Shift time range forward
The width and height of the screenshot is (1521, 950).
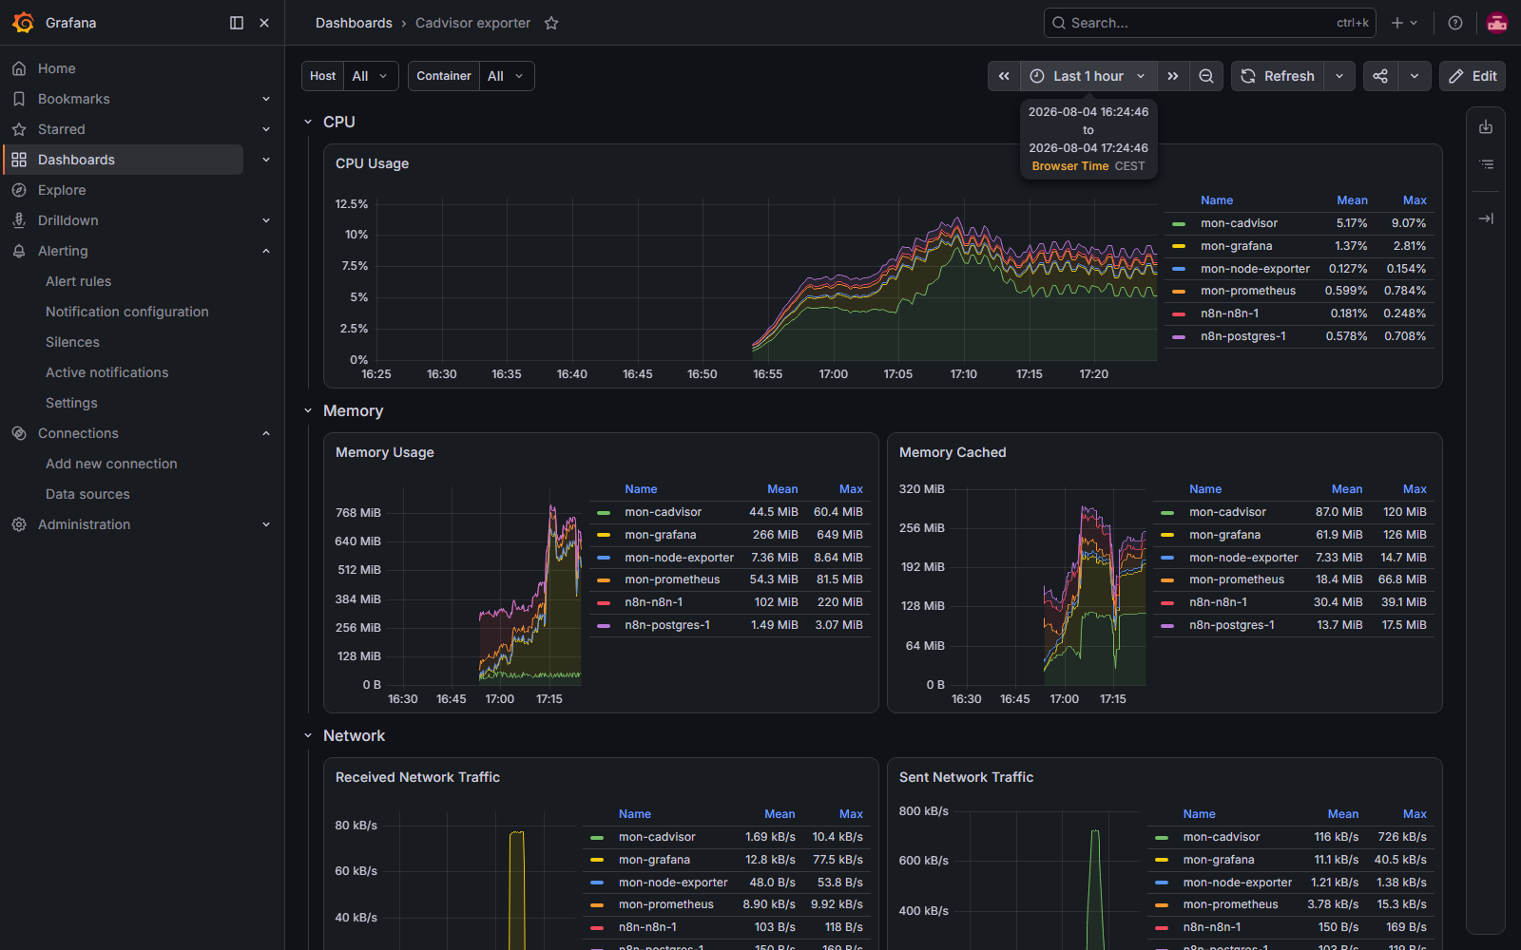1173,76
